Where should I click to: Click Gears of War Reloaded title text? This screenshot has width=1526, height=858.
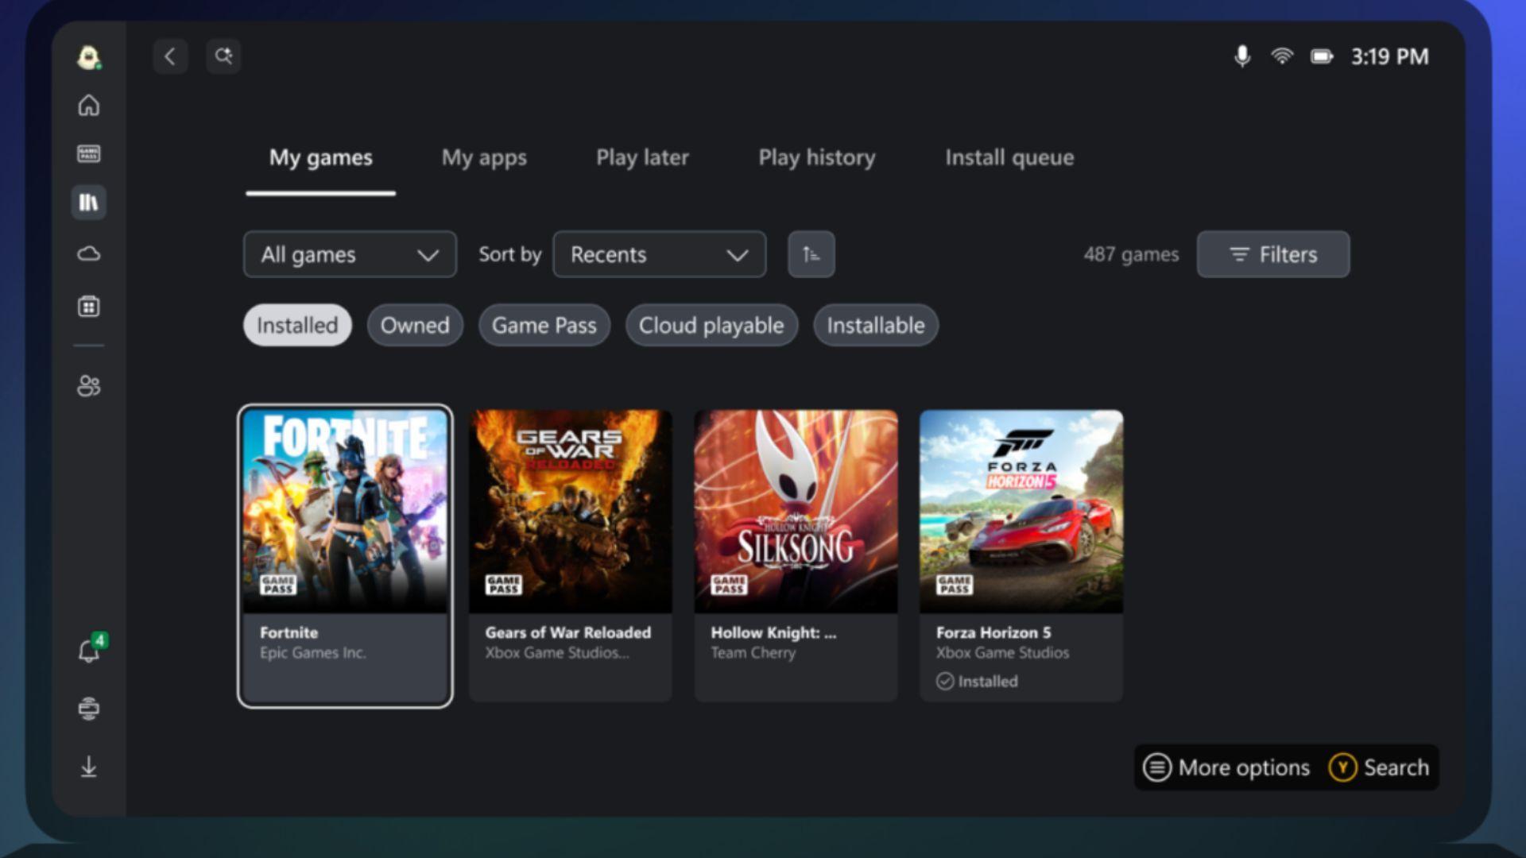tap(568, 632)
